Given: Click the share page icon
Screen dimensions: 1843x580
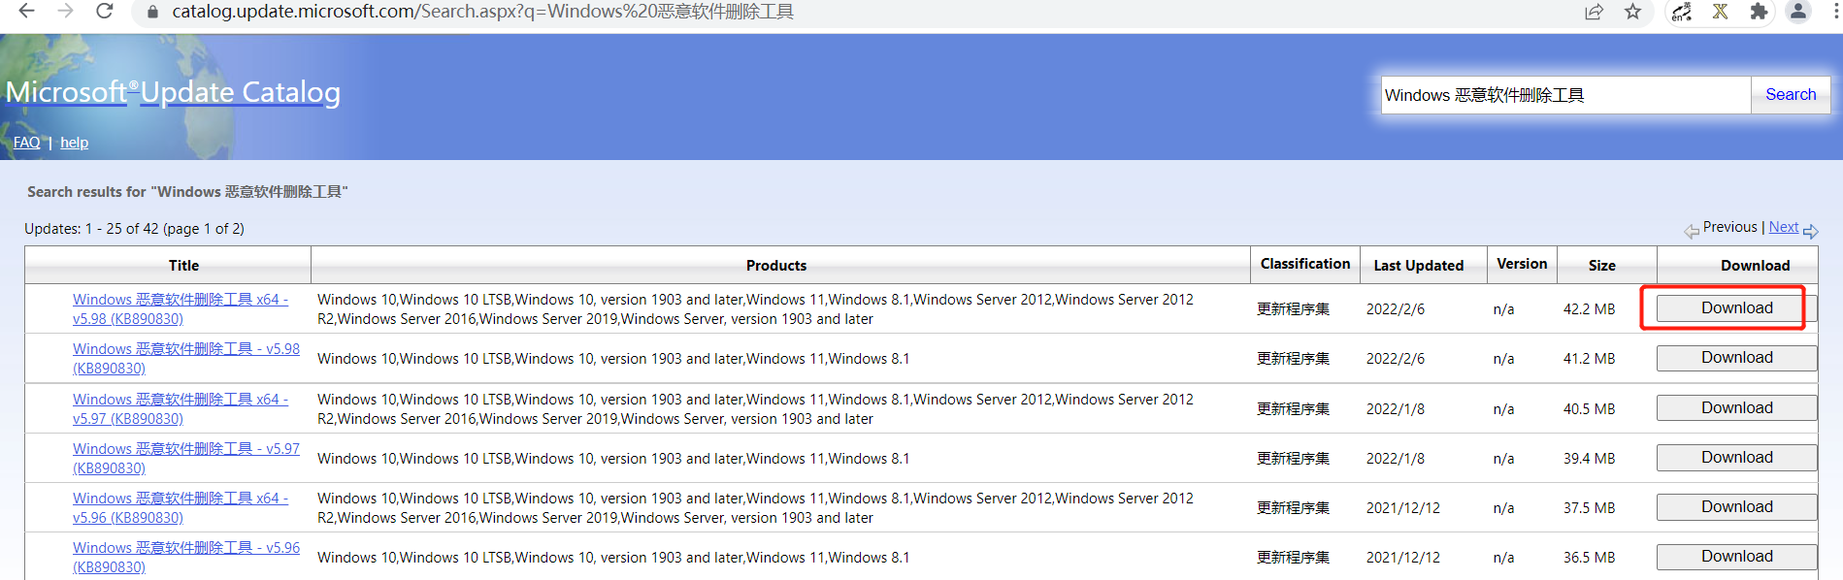Looking at the screenshot, I should [1595, 13].
